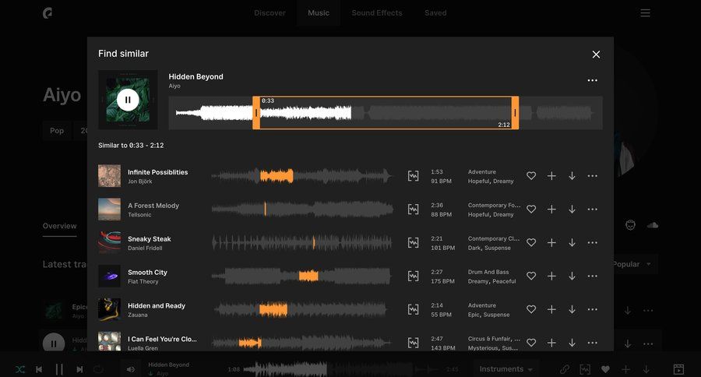Open the hamburger menu
This screenshot has width=701, height=377.
(645, 13)
